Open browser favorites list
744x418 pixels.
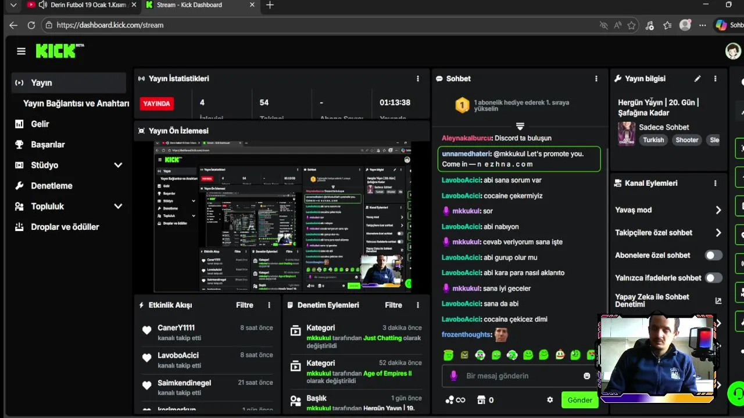[667, 25]
